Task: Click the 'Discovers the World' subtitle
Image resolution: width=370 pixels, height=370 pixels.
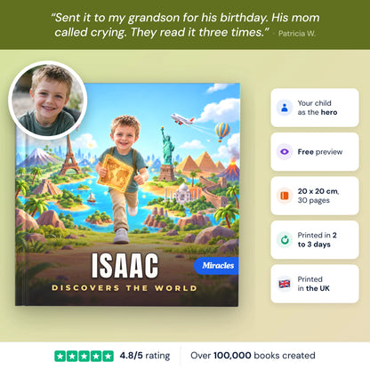Action: tap(125, 288)
